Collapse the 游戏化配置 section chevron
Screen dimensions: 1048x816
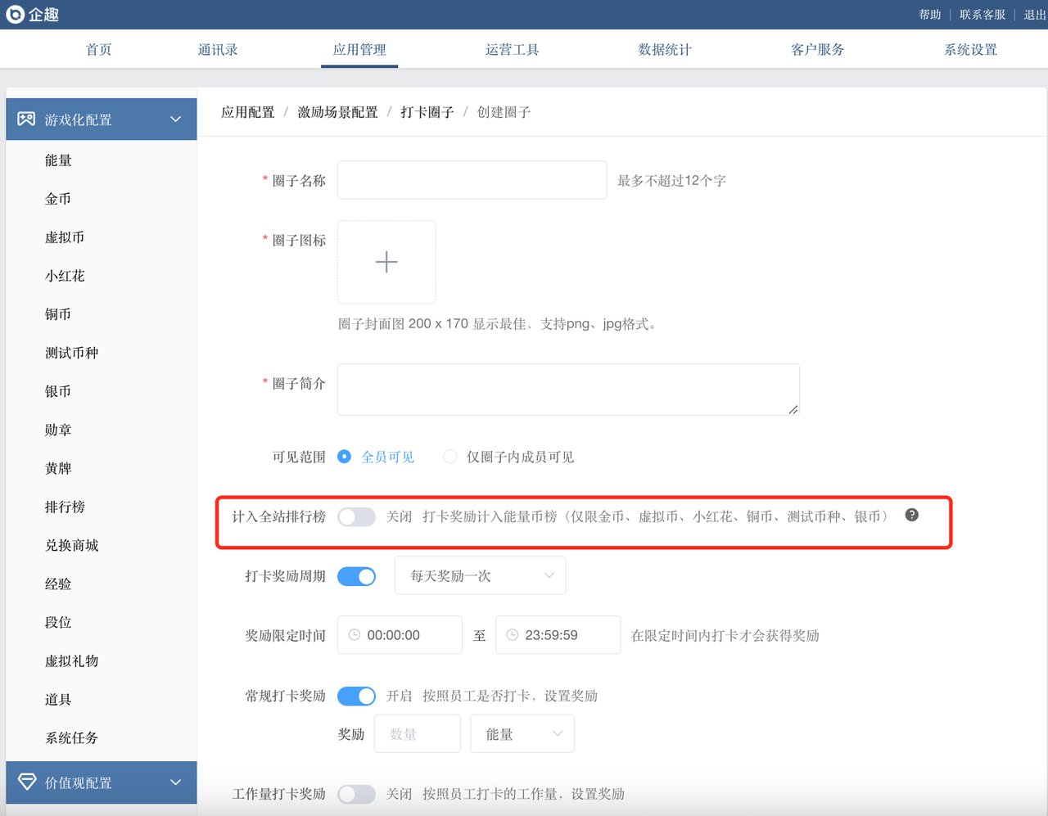click(175, 119)
